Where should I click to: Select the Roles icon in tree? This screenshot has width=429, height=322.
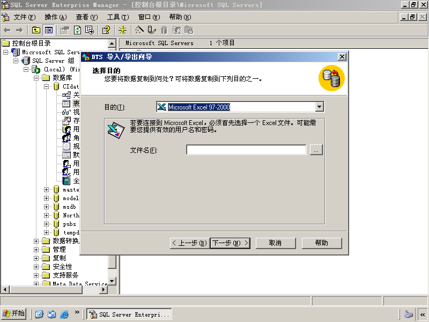point(66,138)
